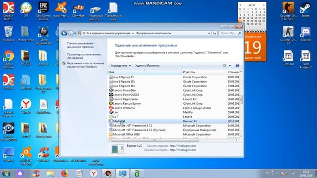Launch Google Chrome from the desktop
The width and height of the screenshot is (317, 178).
(8, 59)
